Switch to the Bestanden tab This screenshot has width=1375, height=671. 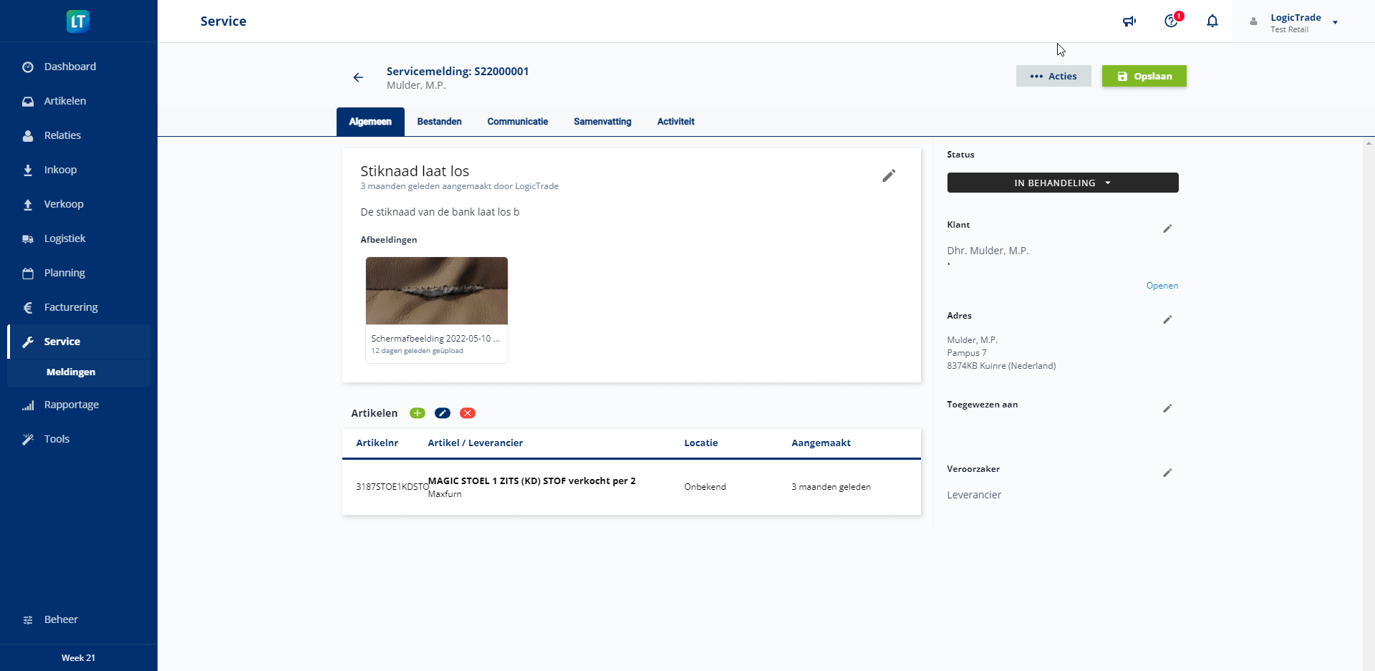tap(439, 122)
